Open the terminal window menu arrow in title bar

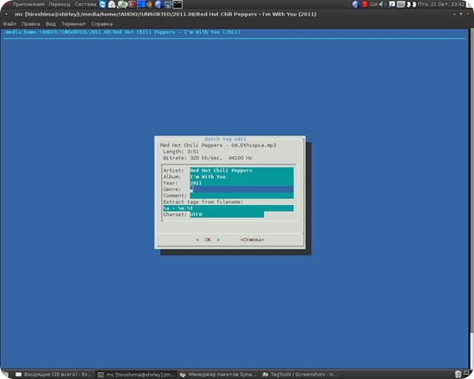tap(6, 14)
